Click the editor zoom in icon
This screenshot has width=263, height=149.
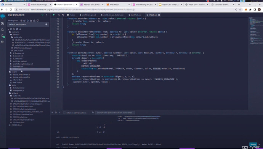(x=63, y=15)
